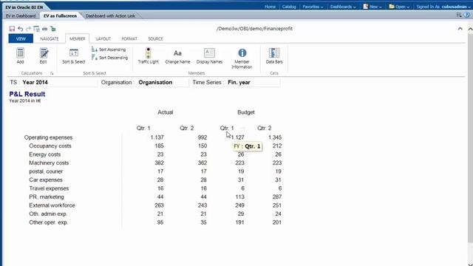Select the Car expenses row label
The image size is (473, 266).
click(x=46, y=180)
